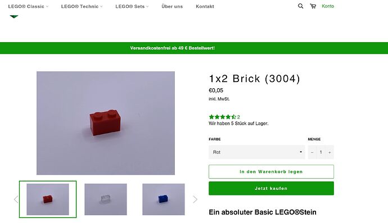Select the transparent brick thumbnail

click(x=105, y=199)
